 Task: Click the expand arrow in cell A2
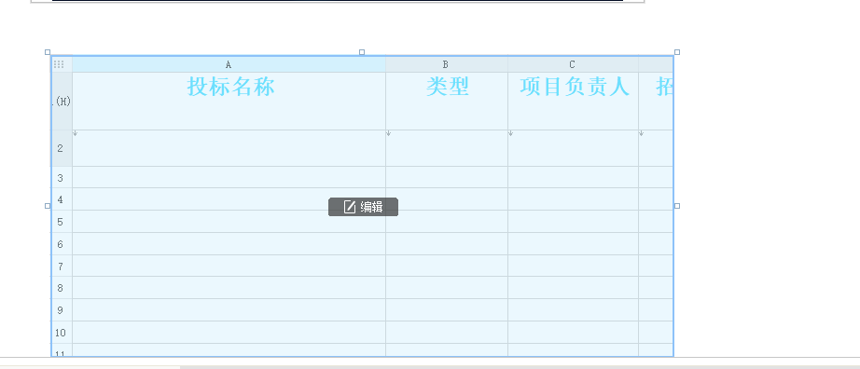[76, 133]
